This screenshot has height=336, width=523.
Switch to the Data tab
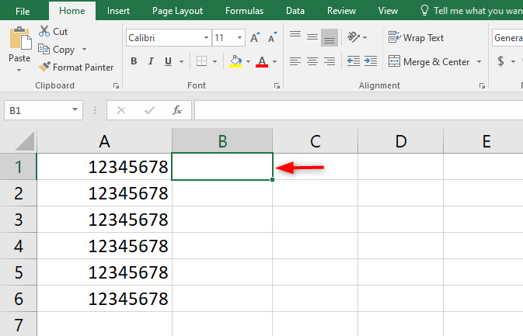click(295, 11)
